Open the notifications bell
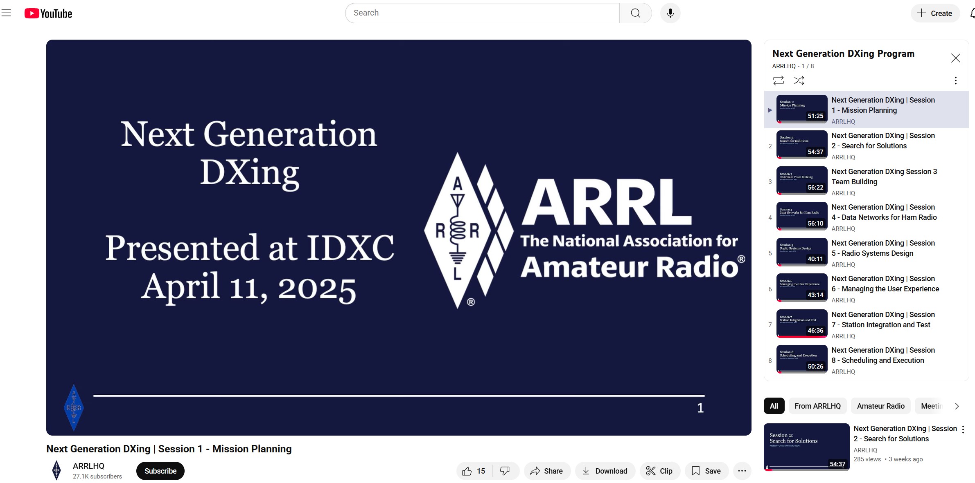This screenshot has width=975, height=483. click(x=973, y=13)
